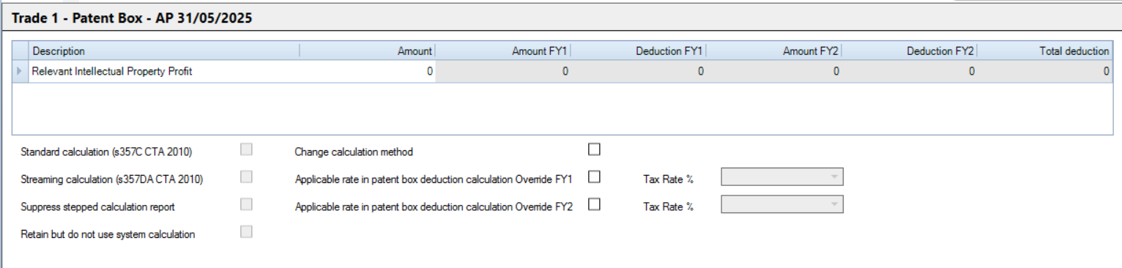Tick the Standard calculation (s357C CTA 2010) checkbox

[247, 149]
